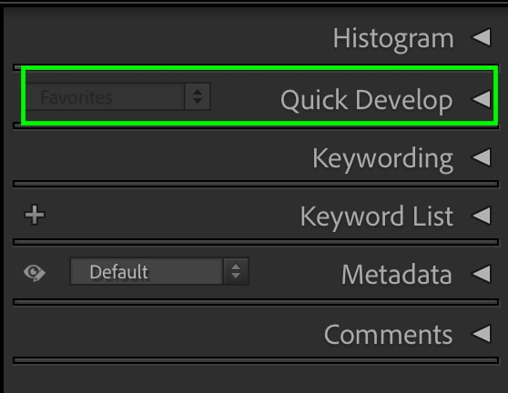Expand the Quick Develop panel triangle
The image size is (508, 393).
[x=482, y=99]
